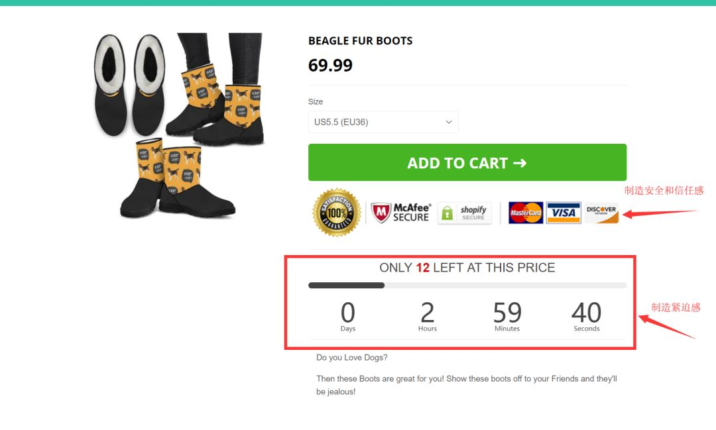Click the 100% Satisfaction Guaranteed gold badge
The width and height of the screenshot is (716, 430).
337,213
